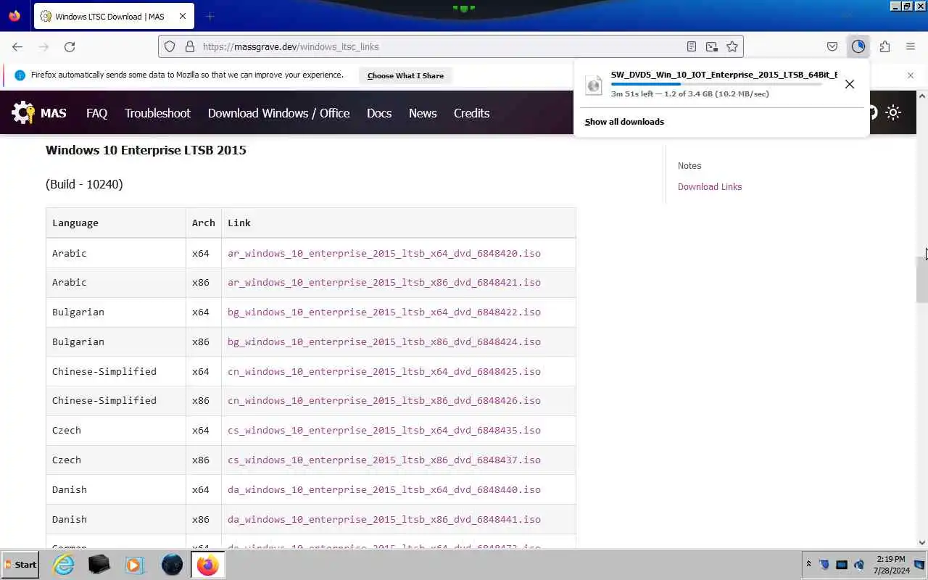Screen dimensions: 928x580
Task: Open the News nav item
Action: [x=423, y=113]
